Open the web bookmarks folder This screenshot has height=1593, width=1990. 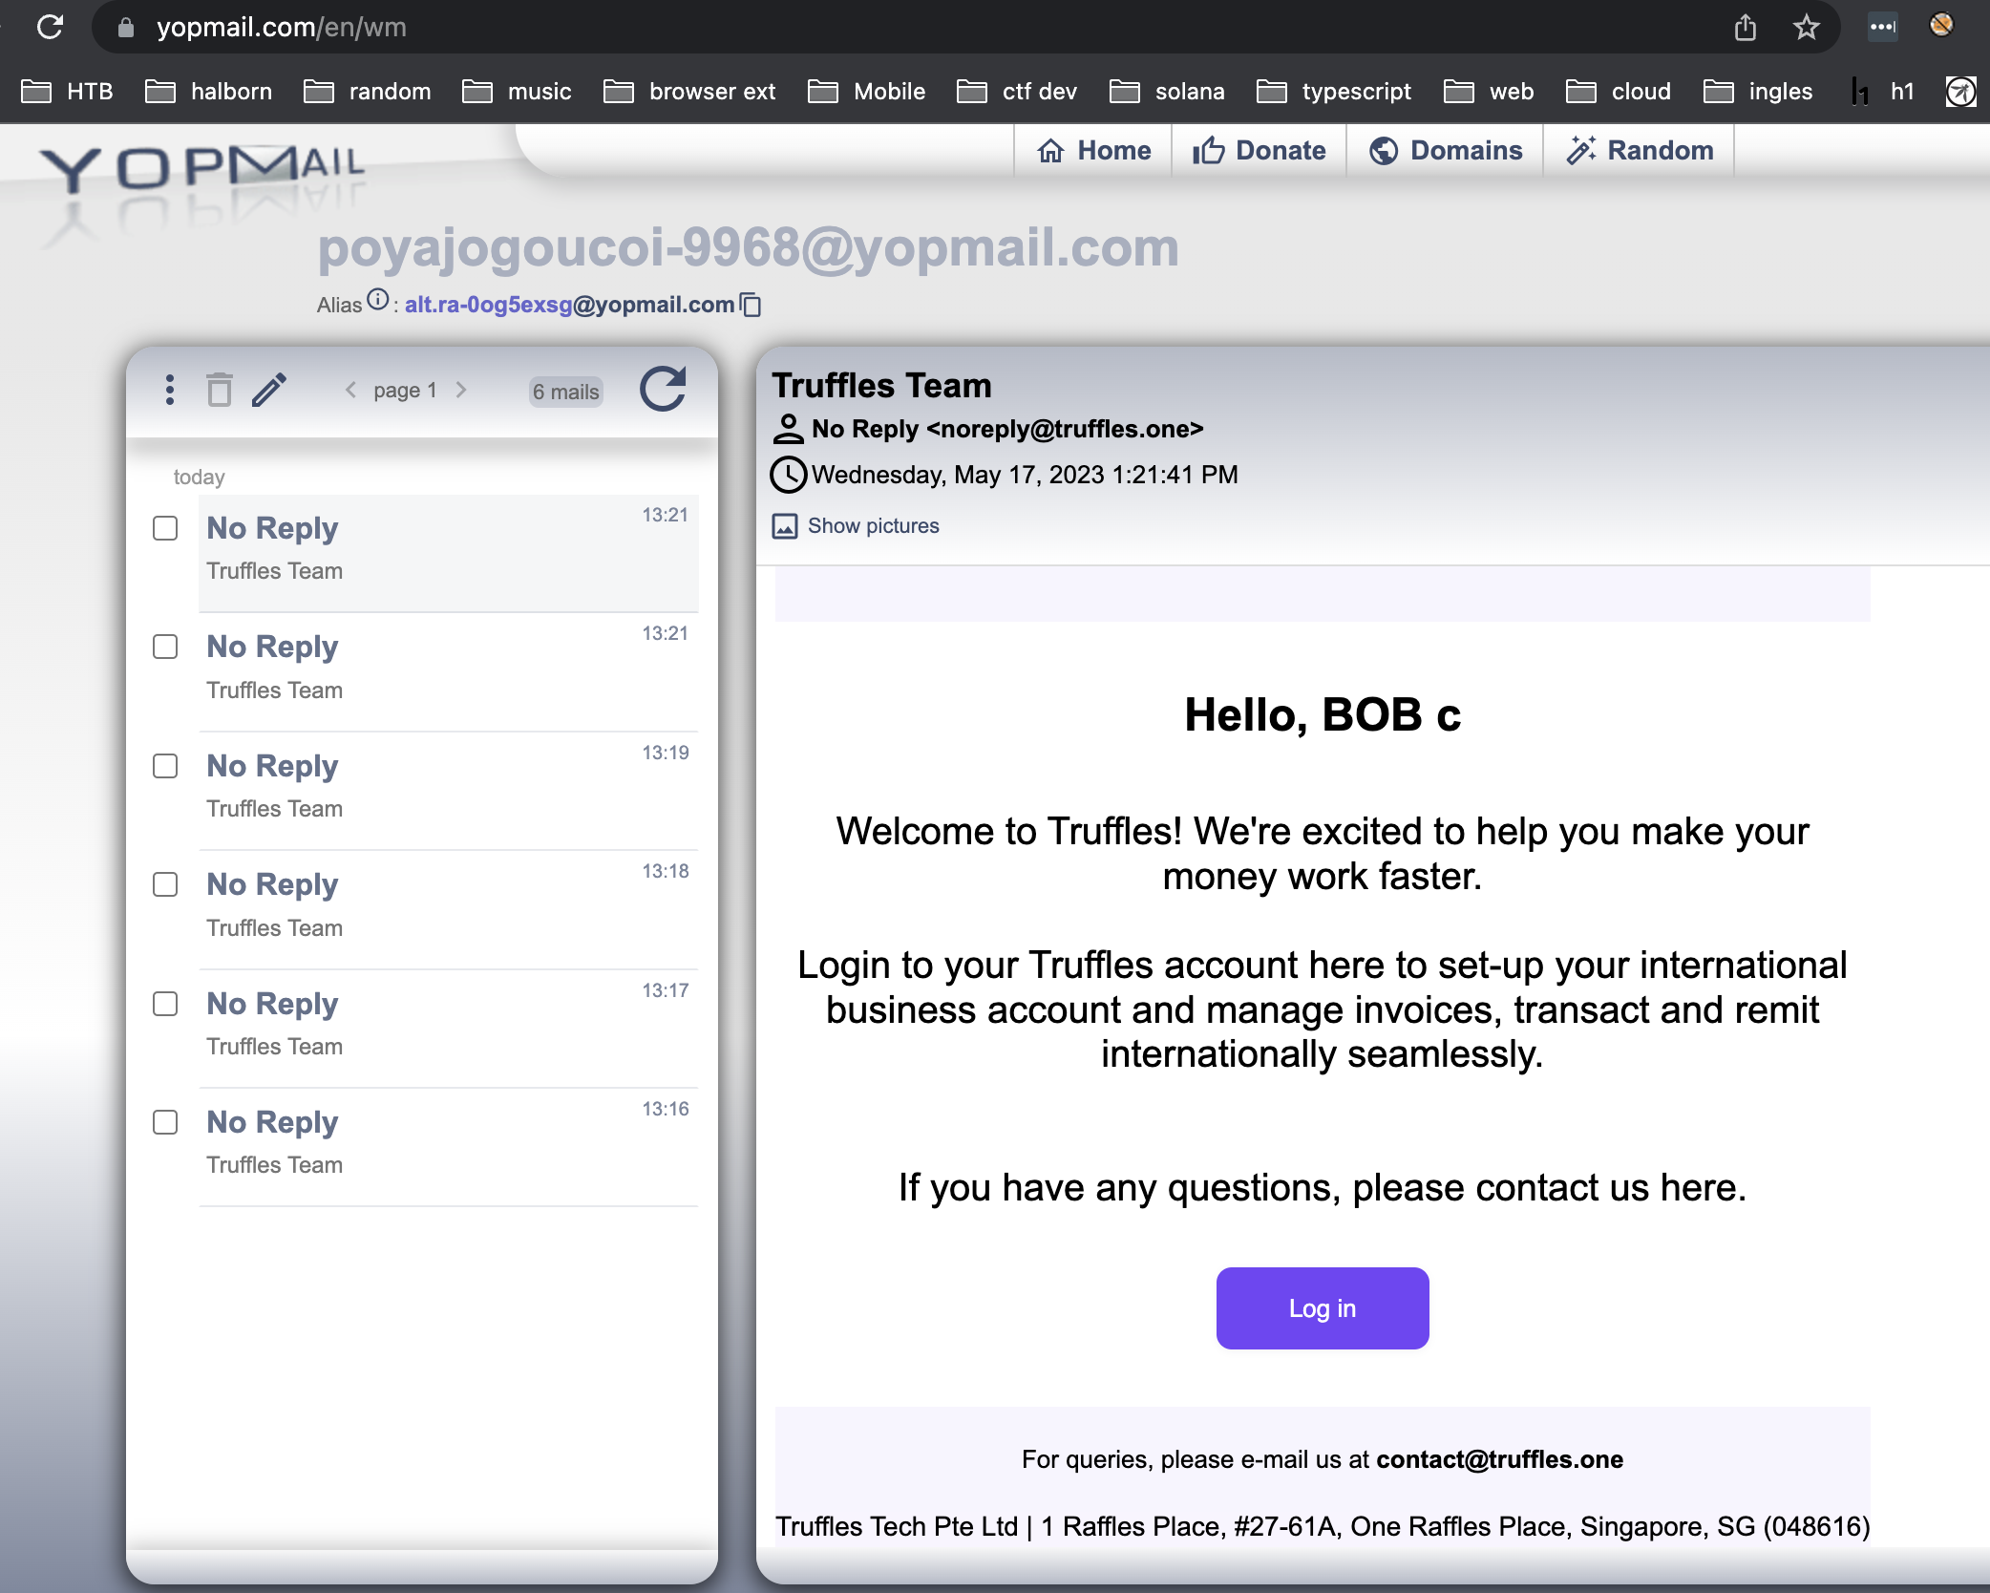click(1489, 92)
